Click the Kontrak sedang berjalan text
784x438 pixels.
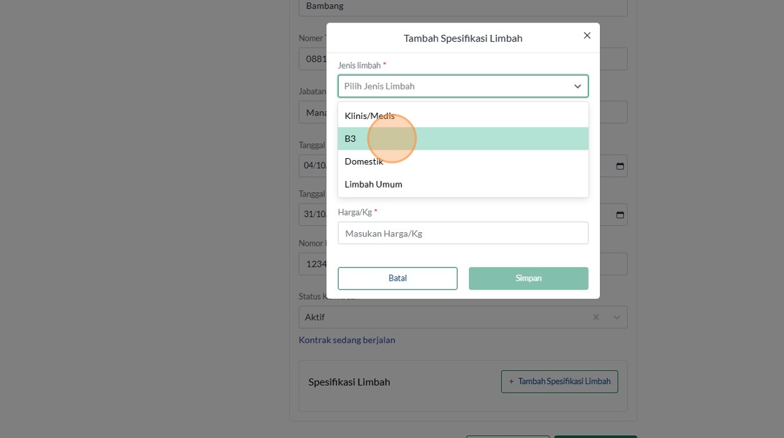[x=347, y=340]
